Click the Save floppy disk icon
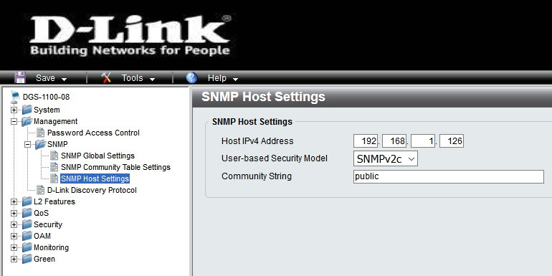The width and height of the screenshot is (552, 276). point(20,77)
